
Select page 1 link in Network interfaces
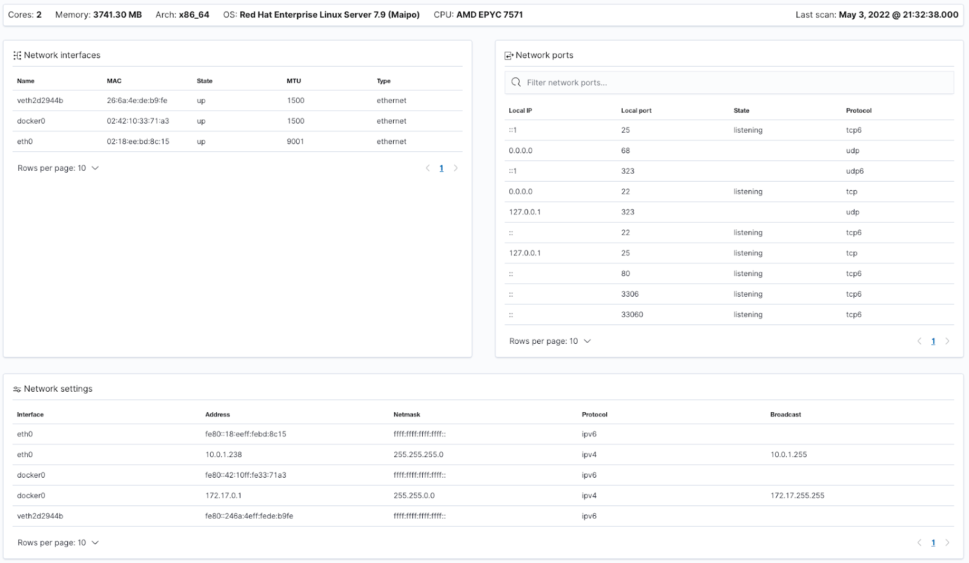[x=442, y=168]
